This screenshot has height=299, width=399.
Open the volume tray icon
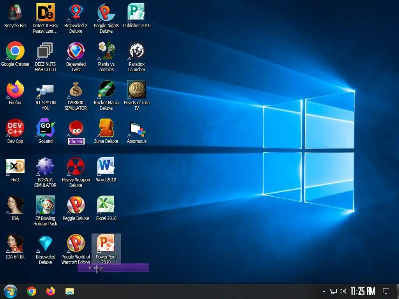click(x=343, y=291)
